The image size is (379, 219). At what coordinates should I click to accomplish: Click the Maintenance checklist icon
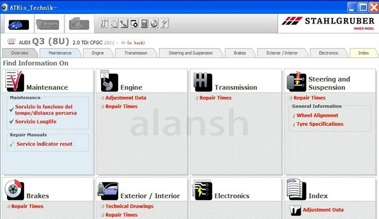pos(15,81)
